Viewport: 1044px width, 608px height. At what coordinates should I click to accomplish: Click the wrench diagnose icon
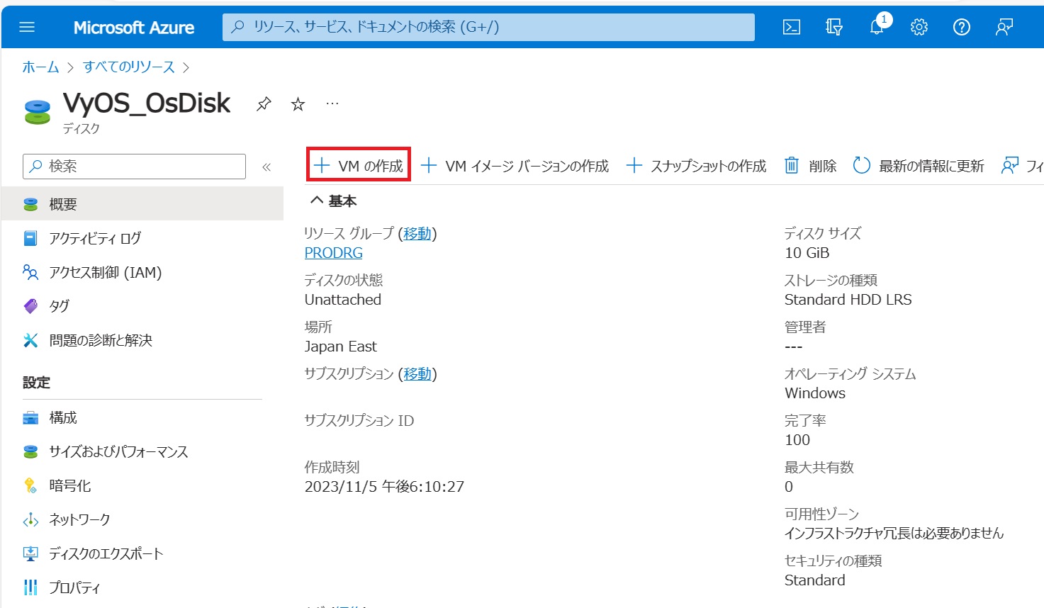coord(30,340)
